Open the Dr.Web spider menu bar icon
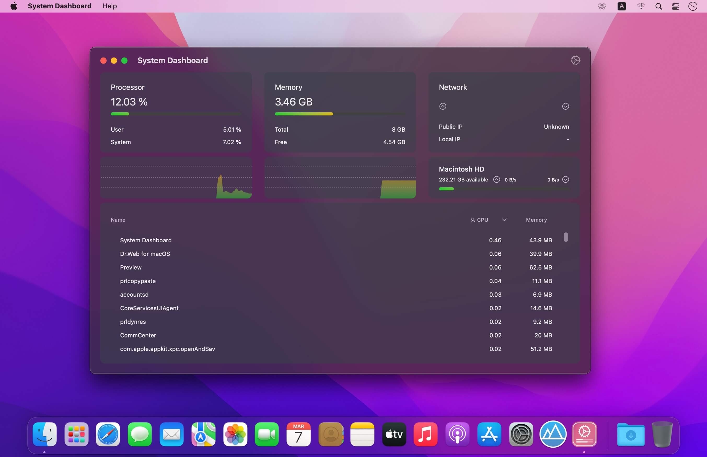707x457 pixels. (602, 6)
